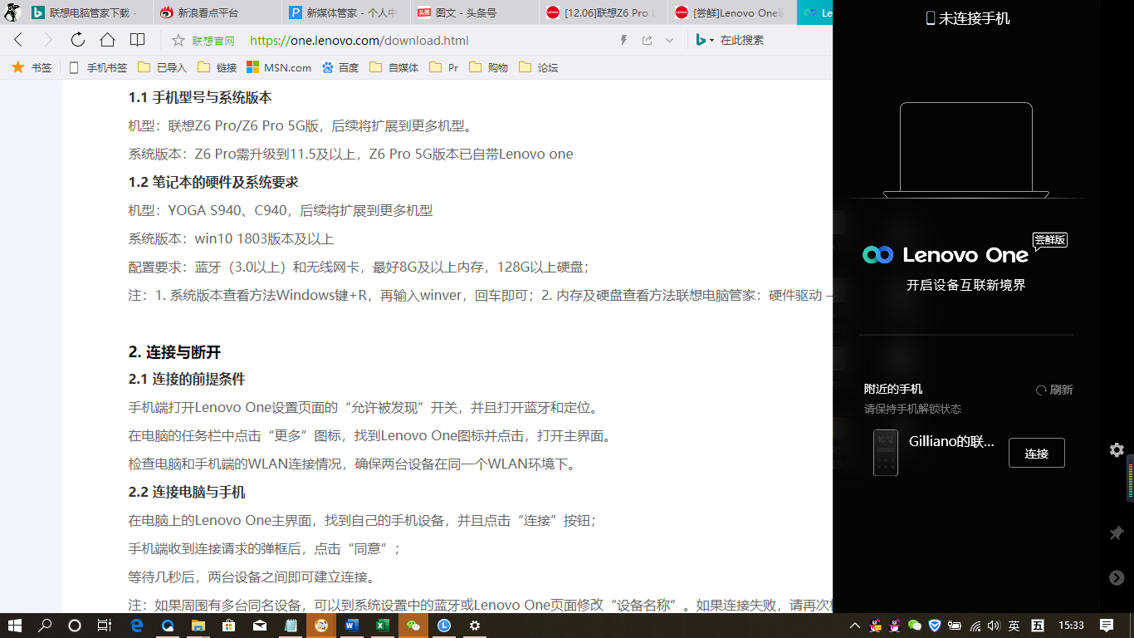Open 手机书签 bookmark folder
Image resolution: width=1134 pixels, height=638 pixels.
tap(99, 67)
